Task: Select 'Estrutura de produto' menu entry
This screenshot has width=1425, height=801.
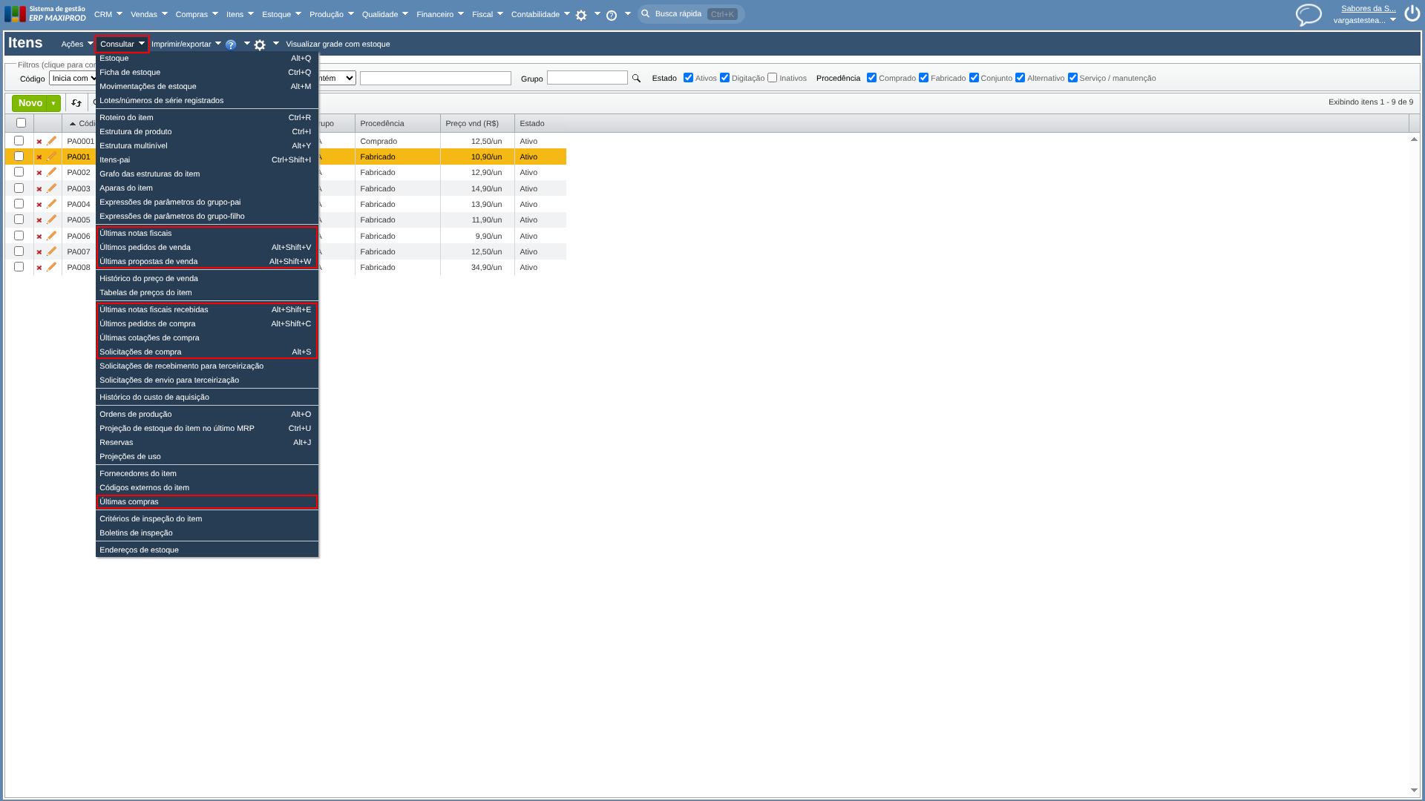Action: coord(206,131)
